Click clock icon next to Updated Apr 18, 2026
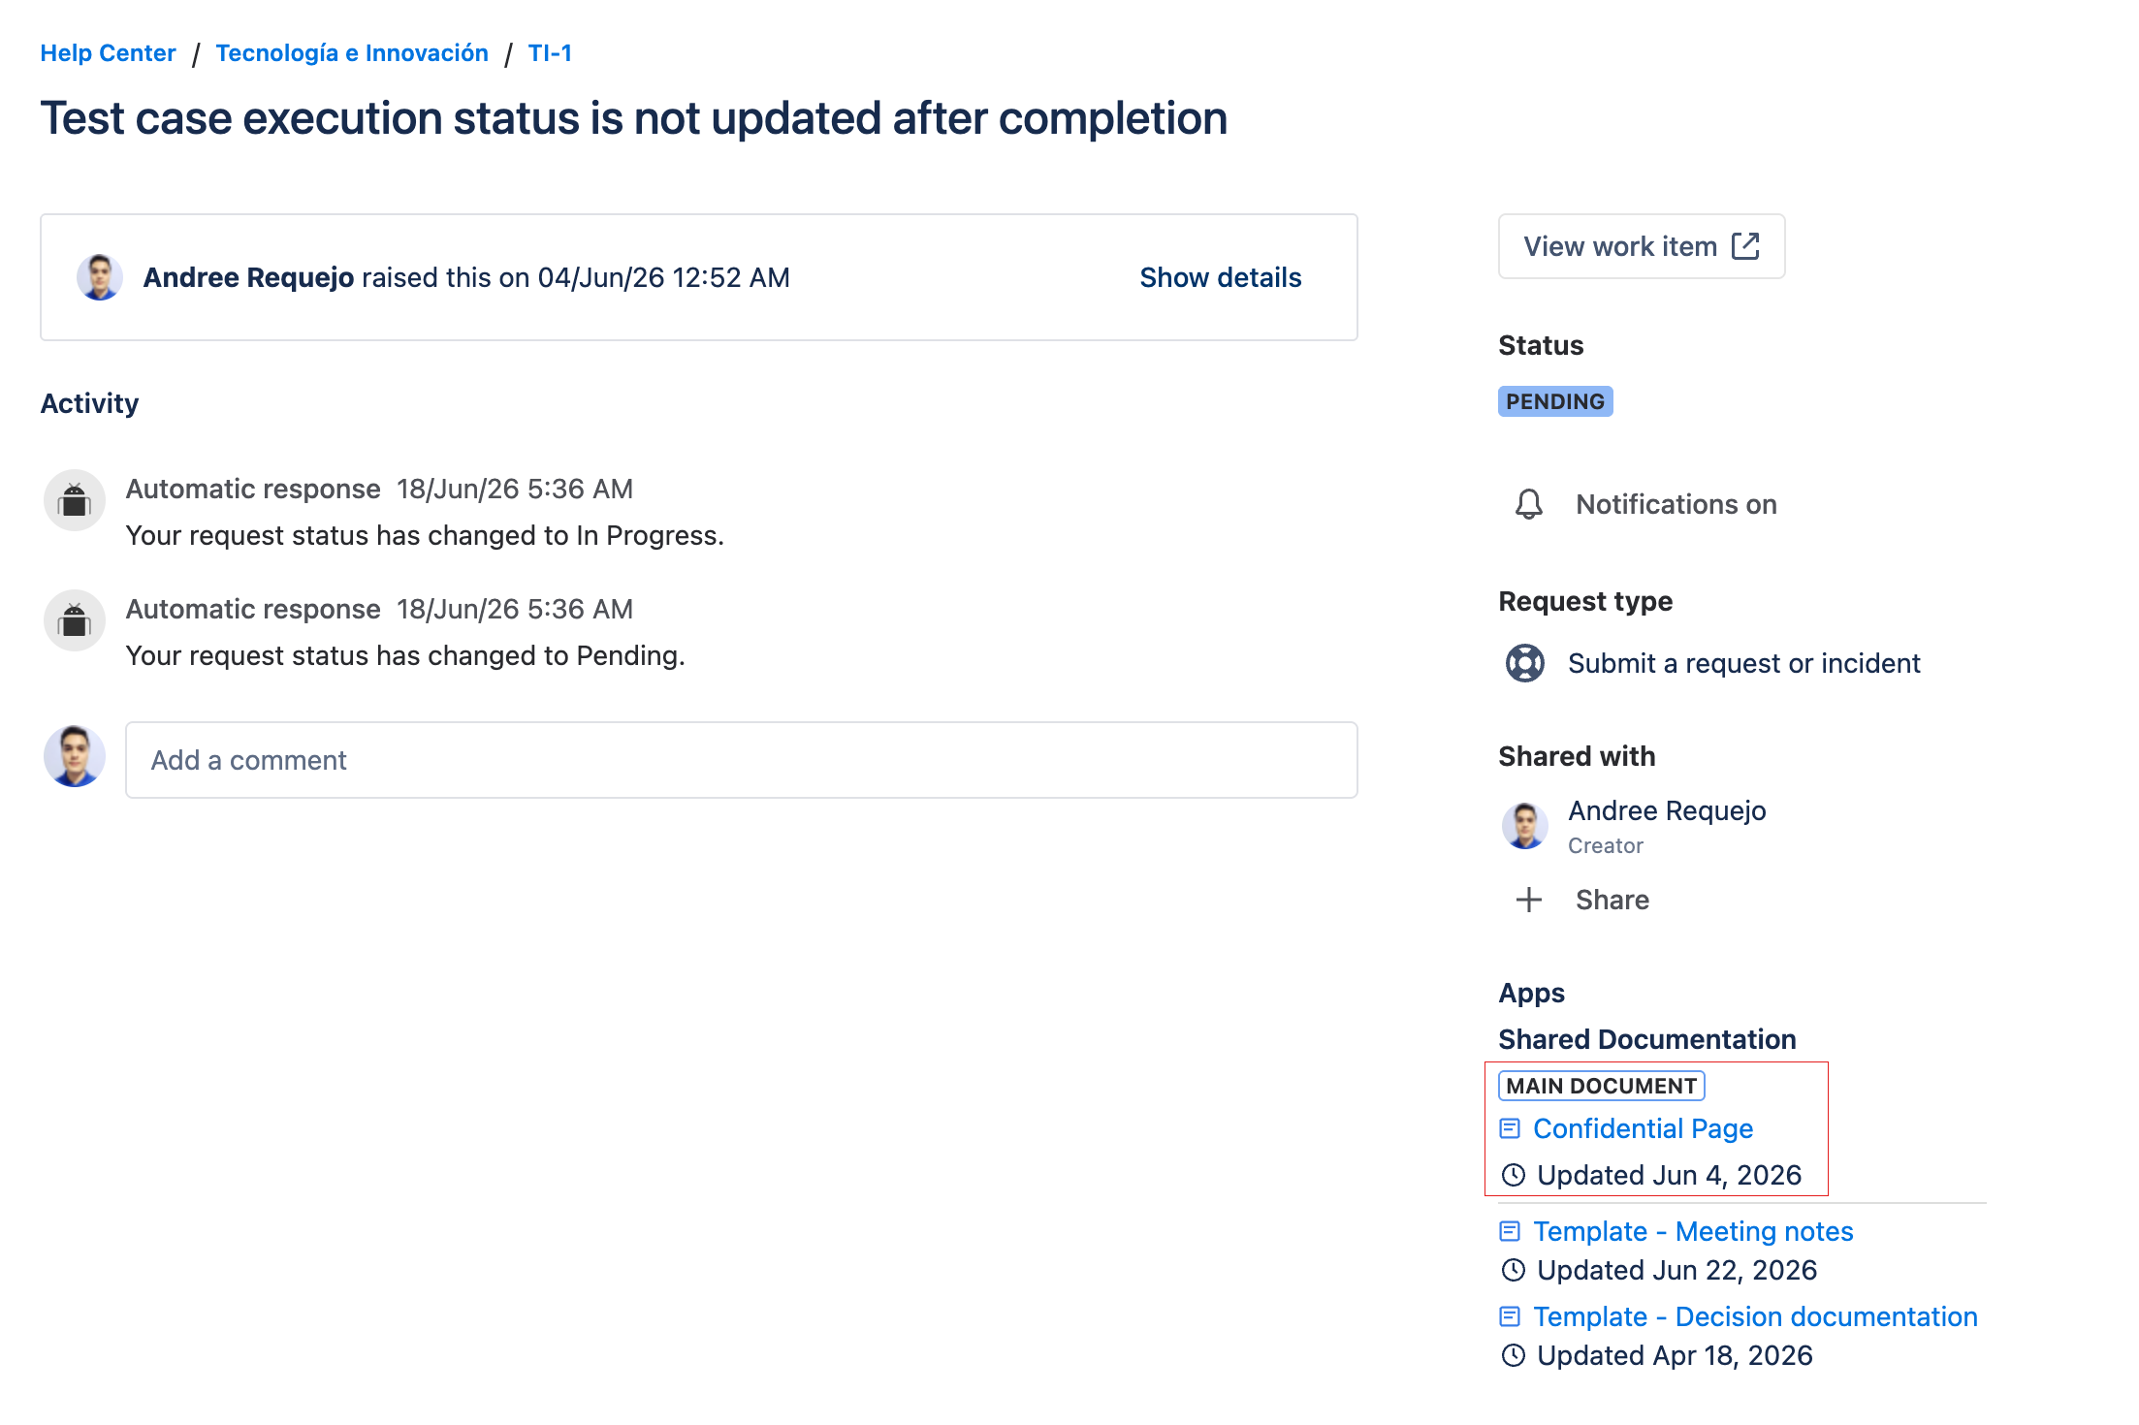The height and width of the screenshot is (1425, 2139). tap(1514, 1355)
